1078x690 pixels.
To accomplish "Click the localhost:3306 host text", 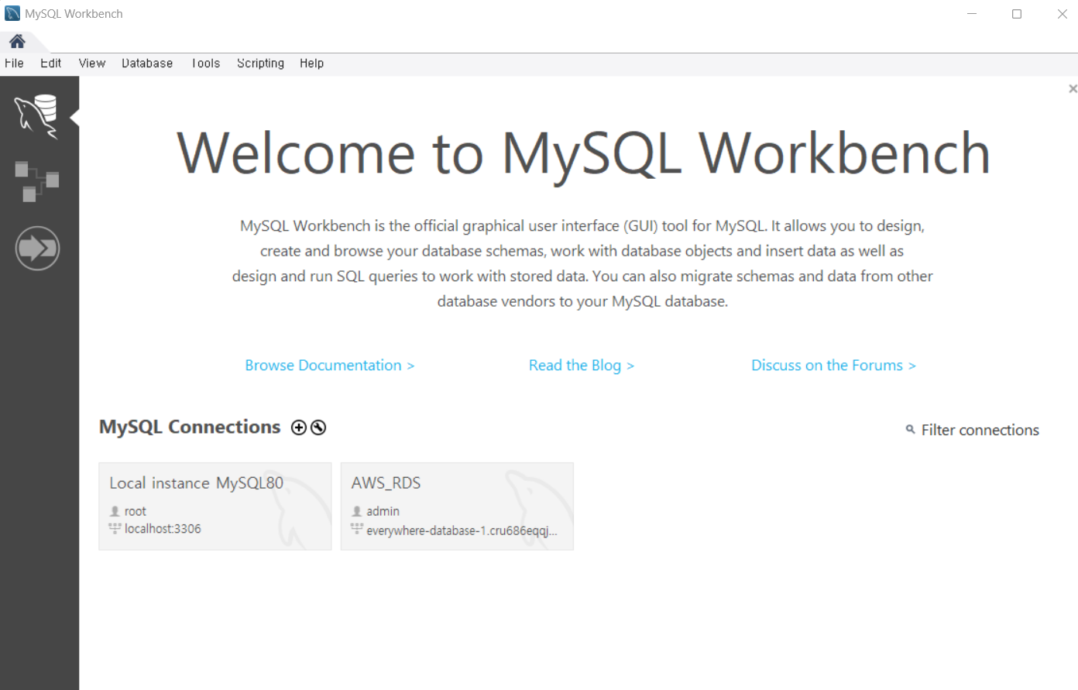I will (163, 529).
